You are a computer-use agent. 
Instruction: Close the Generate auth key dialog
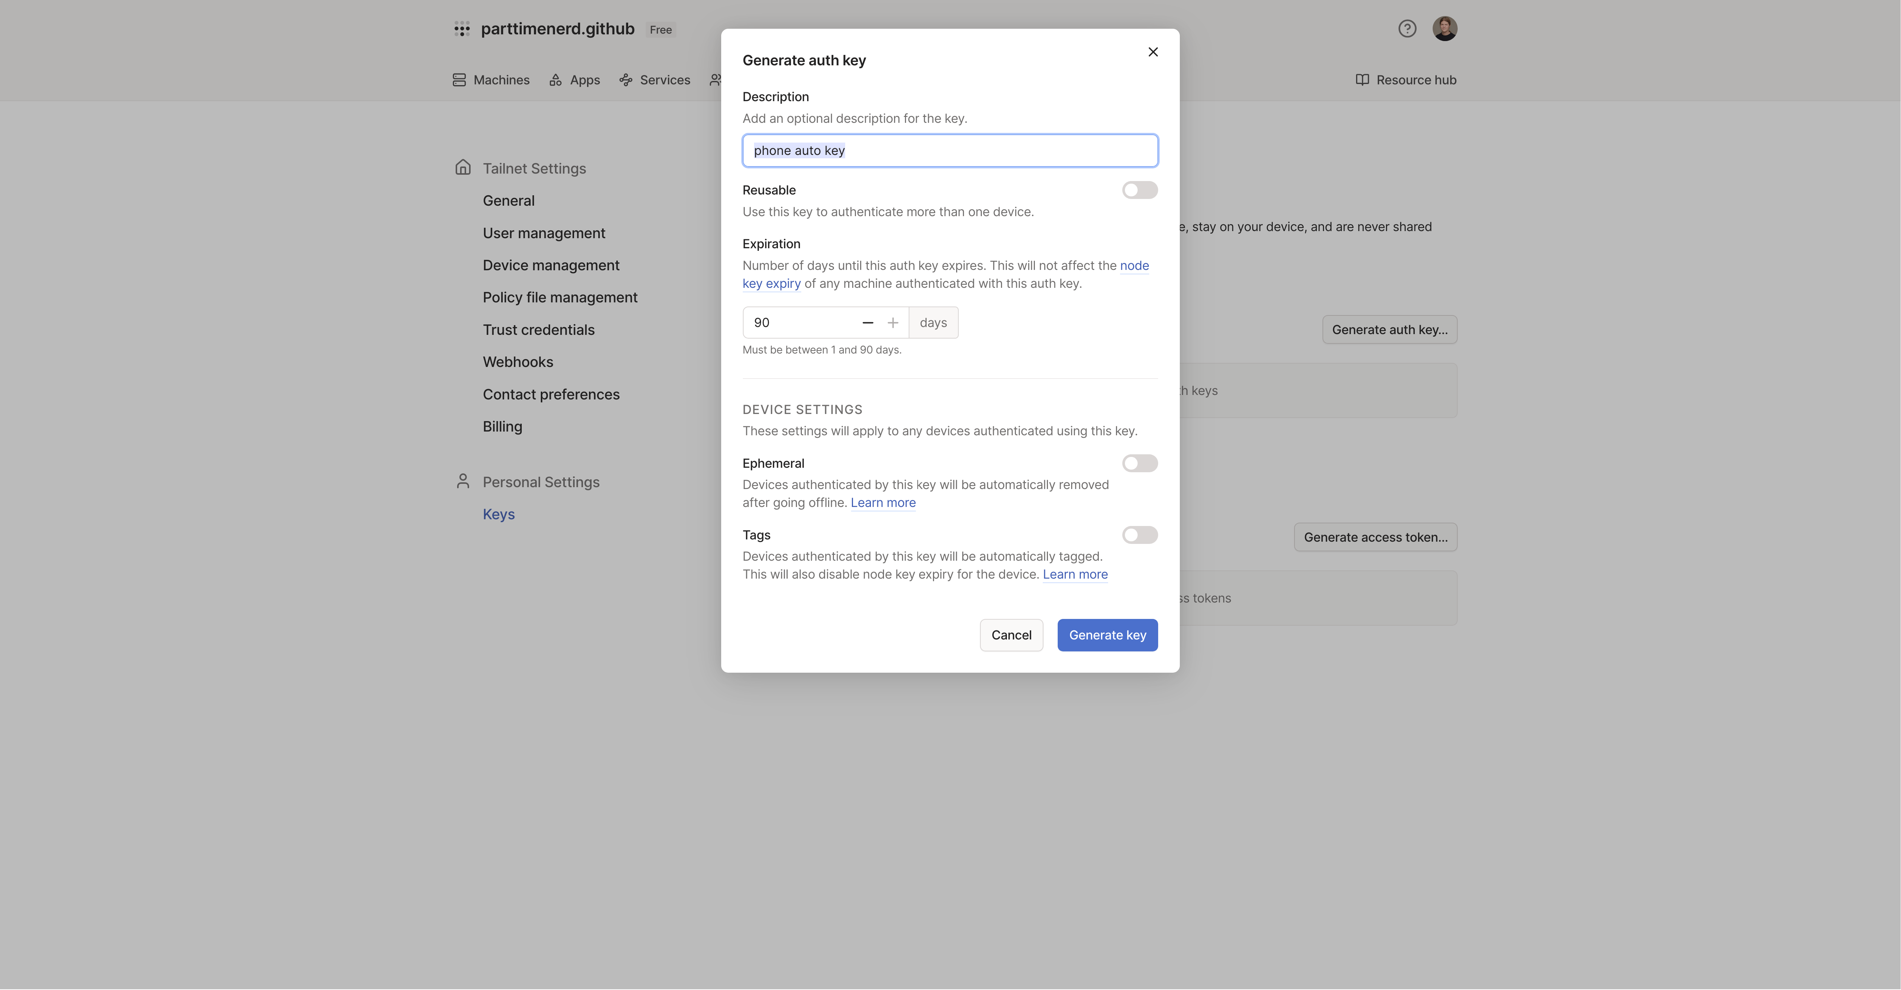1153,52
